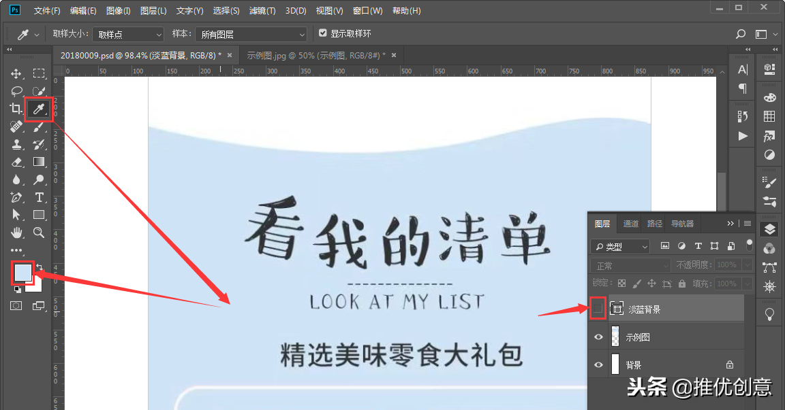Select the Gradient tool

click(x=39, y=162)
